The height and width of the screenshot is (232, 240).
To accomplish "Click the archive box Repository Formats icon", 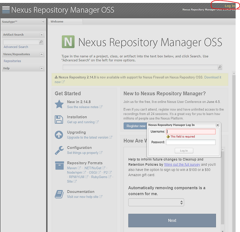I will [x=60, y=165].
